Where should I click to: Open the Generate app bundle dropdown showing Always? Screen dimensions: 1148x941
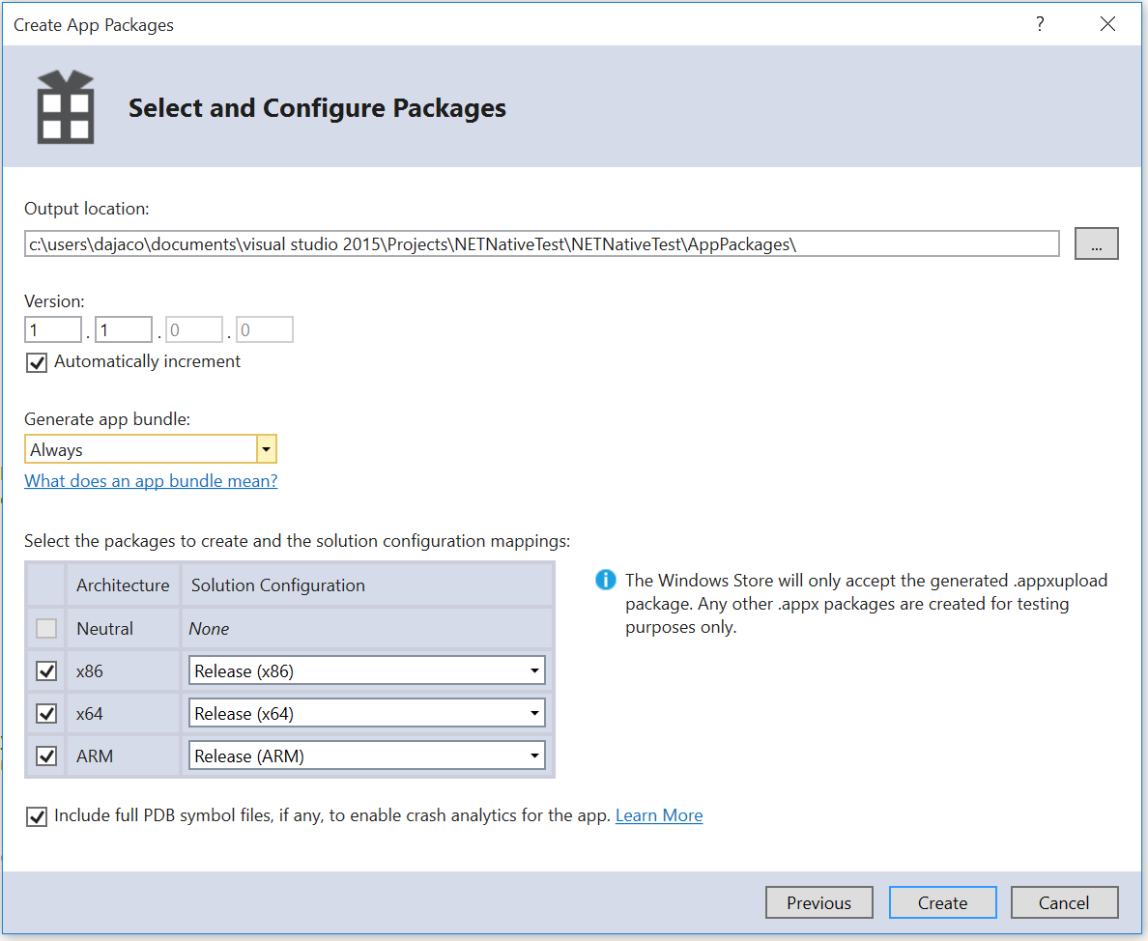click(x=145, y=448)
